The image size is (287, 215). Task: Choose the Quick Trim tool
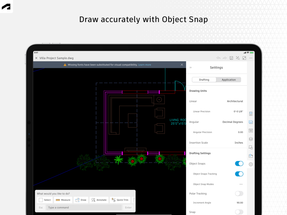[x=120, y=200]
